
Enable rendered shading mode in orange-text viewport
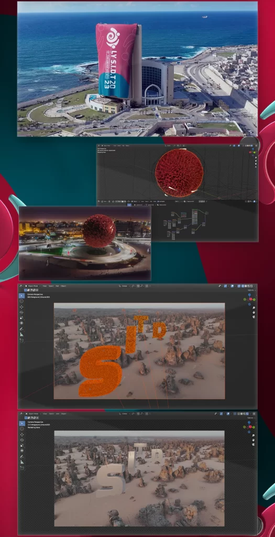tap(251, 286)
